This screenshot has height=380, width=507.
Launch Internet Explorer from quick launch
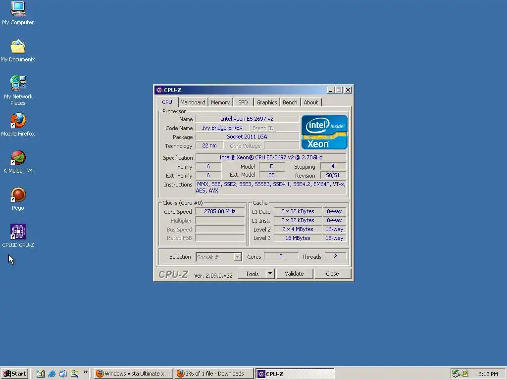point(51,374)
